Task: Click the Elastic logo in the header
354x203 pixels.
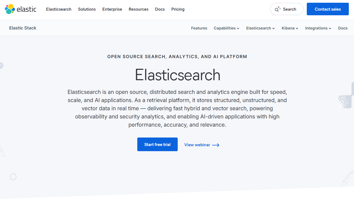Action: (20, 9)
